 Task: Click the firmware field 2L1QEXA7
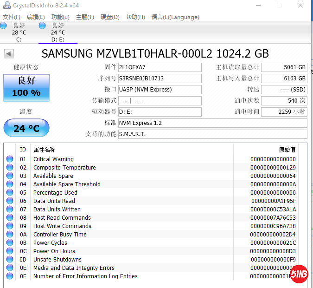click(x=160, y=67)
